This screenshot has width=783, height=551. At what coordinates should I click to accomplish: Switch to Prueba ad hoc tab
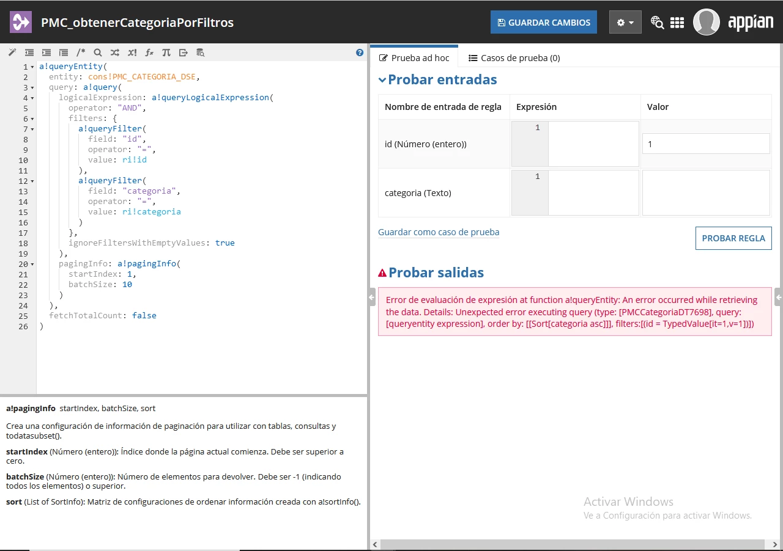click(x=414, y=57)
